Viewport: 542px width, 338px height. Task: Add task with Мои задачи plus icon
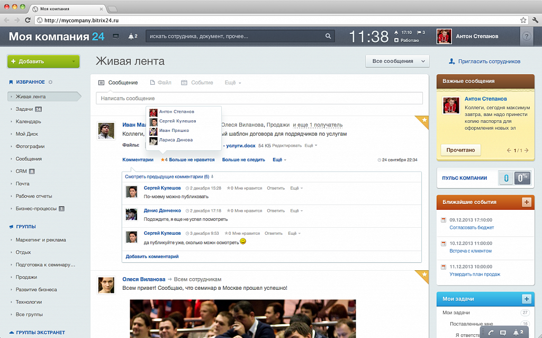[x=527, y=299]
